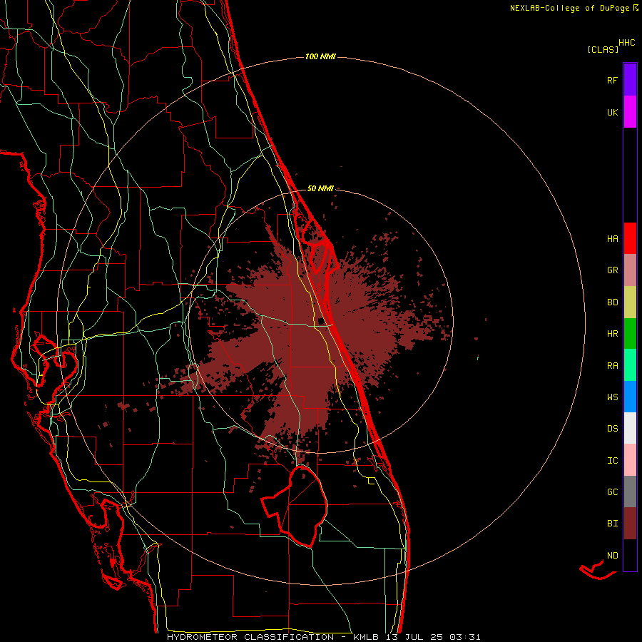Click the '03:31' time stamp

click(464, 637)
